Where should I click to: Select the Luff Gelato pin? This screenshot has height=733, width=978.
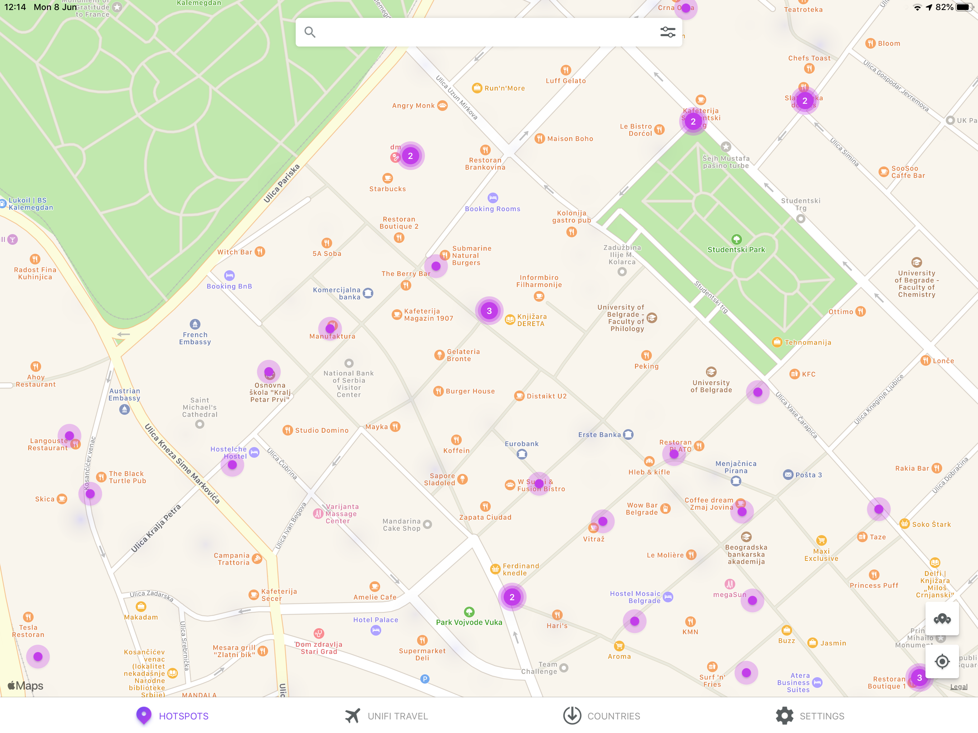click(566, 70)
